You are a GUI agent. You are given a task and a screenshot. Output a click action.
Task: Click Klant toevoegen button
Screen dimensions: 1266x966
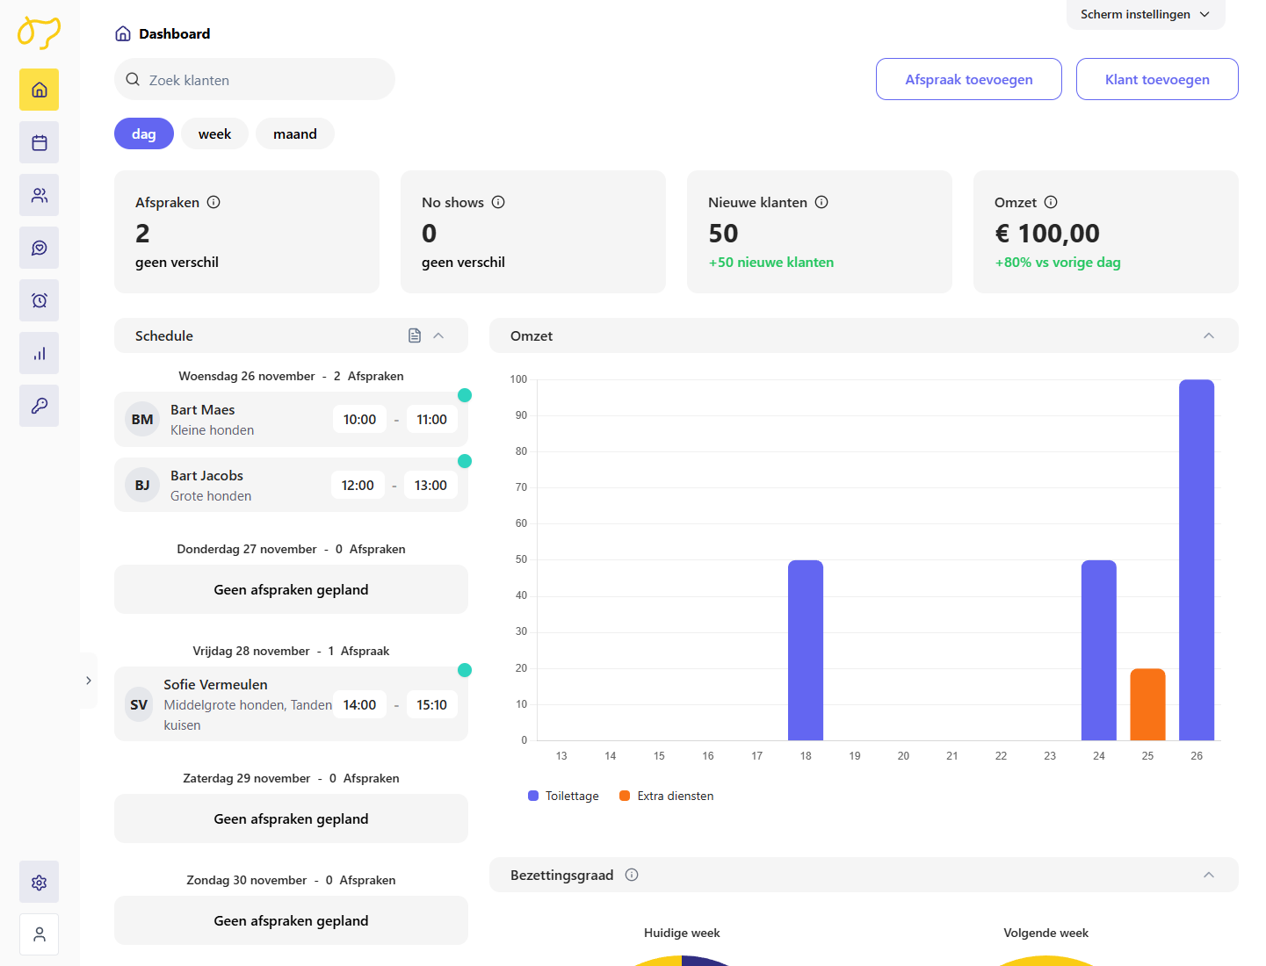[1156, 79]
